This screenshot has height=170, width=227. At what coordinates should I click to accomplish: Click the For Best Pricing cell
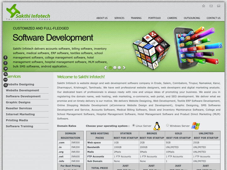pos(71,167)
